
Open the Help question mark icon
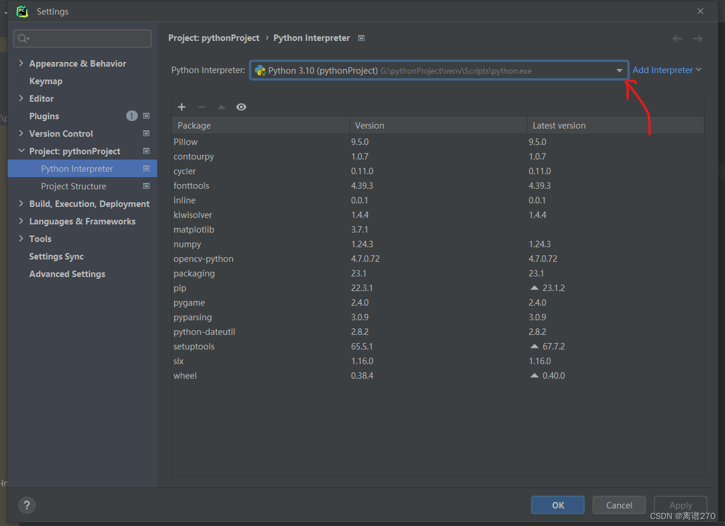pyautogui.click(x=27, y=504)
